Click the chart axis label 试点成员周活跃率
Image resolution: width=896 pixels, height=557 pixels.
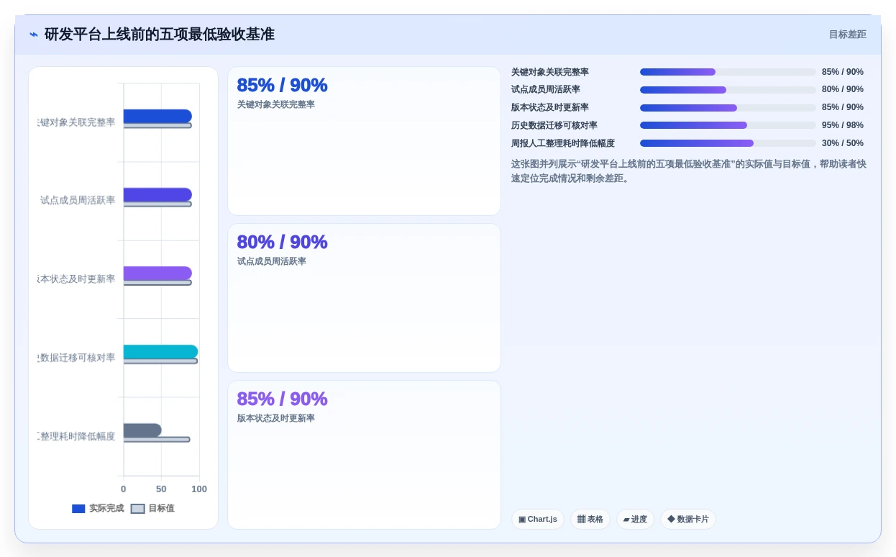78,200
